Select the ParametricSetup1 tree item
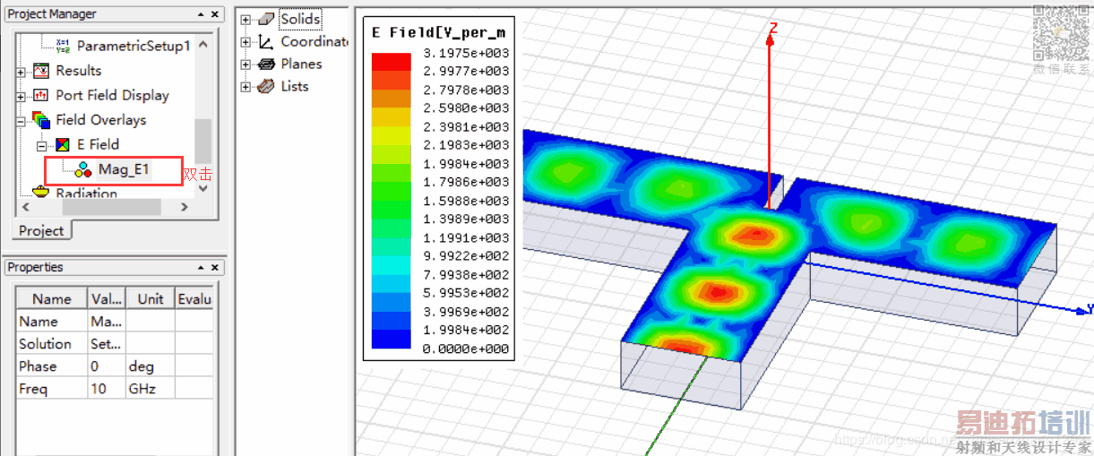 coord(134,46)
